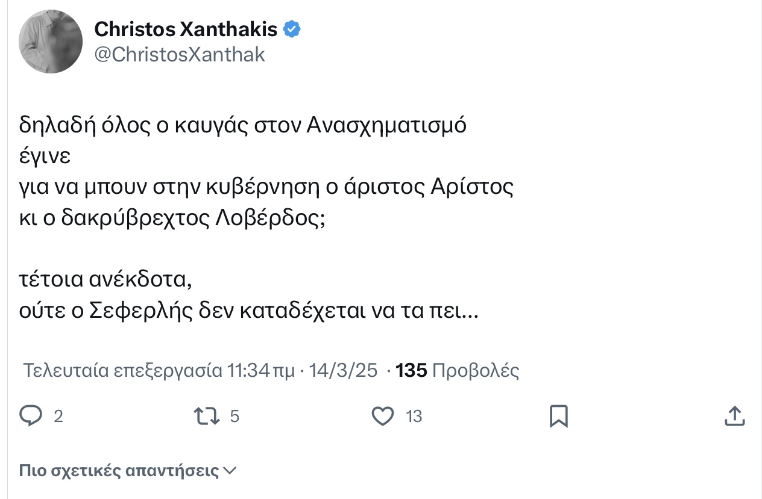
Task: Repost the tweet using the retweet icon
Action: 206,416
